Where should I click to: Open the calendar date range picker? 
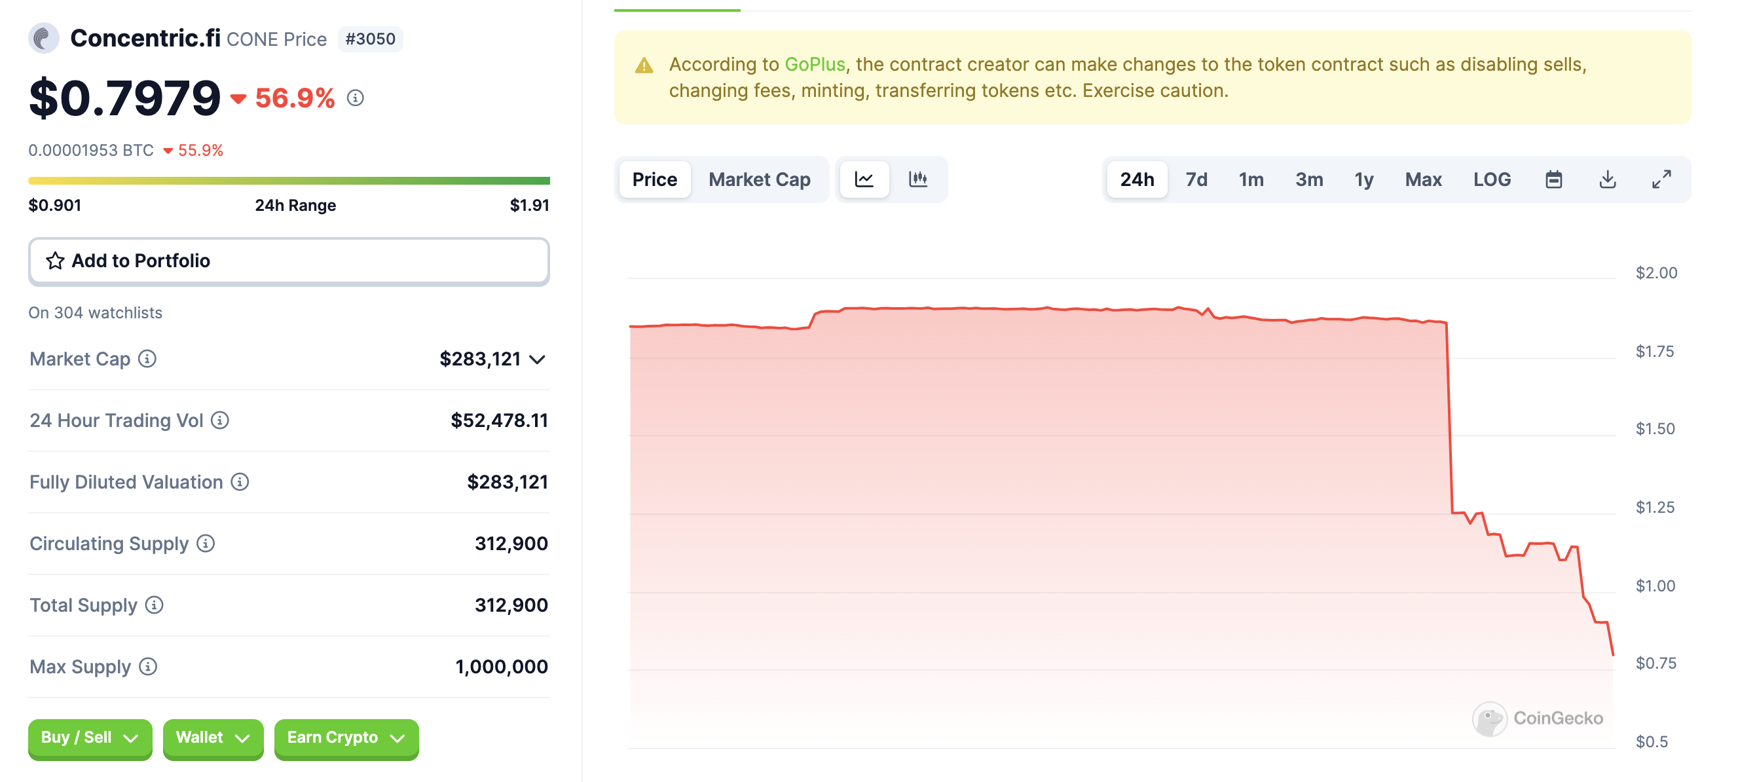tap(1553, 179)
